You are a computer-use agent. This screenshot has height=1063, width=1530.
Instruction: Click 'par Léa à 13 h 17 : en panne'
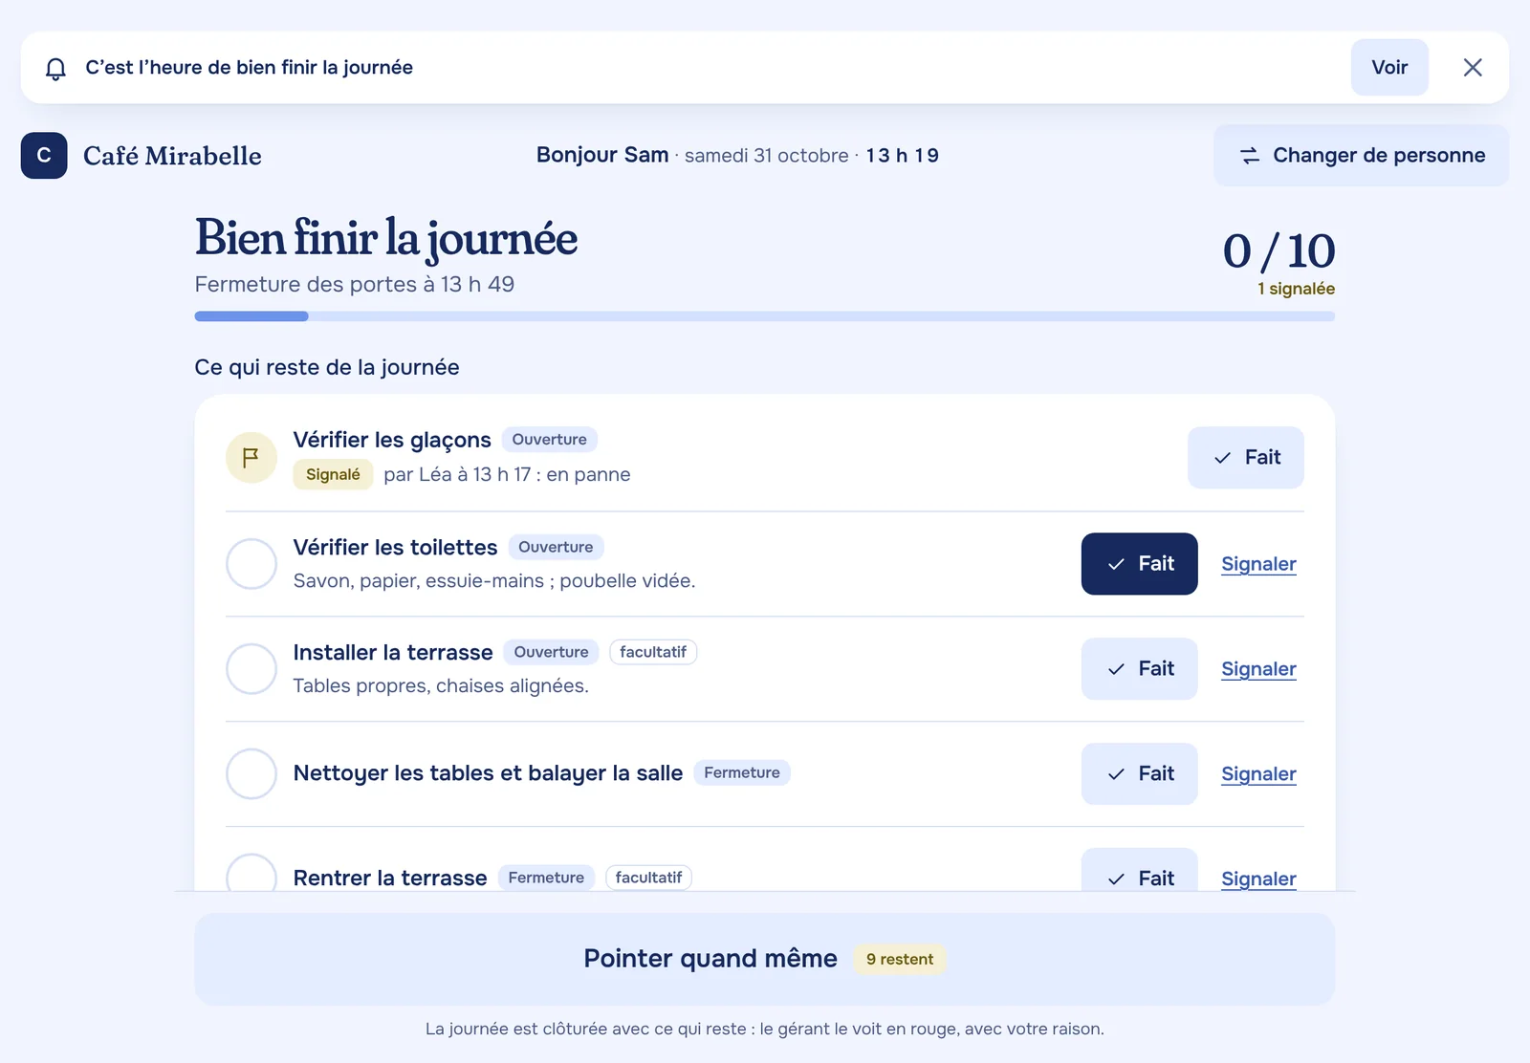tap(507, 474)
